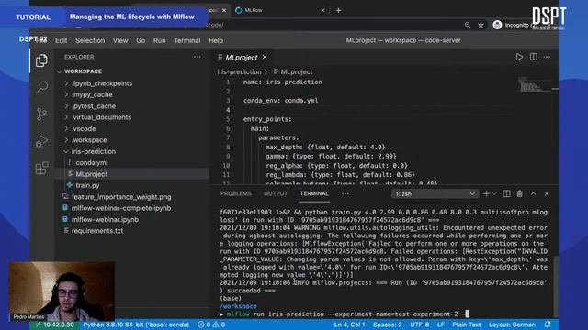Viewport: 588px width, 330px height.
Task: Click Python 3.8.10 interpreter in status bar
Action: pos(136,324)
